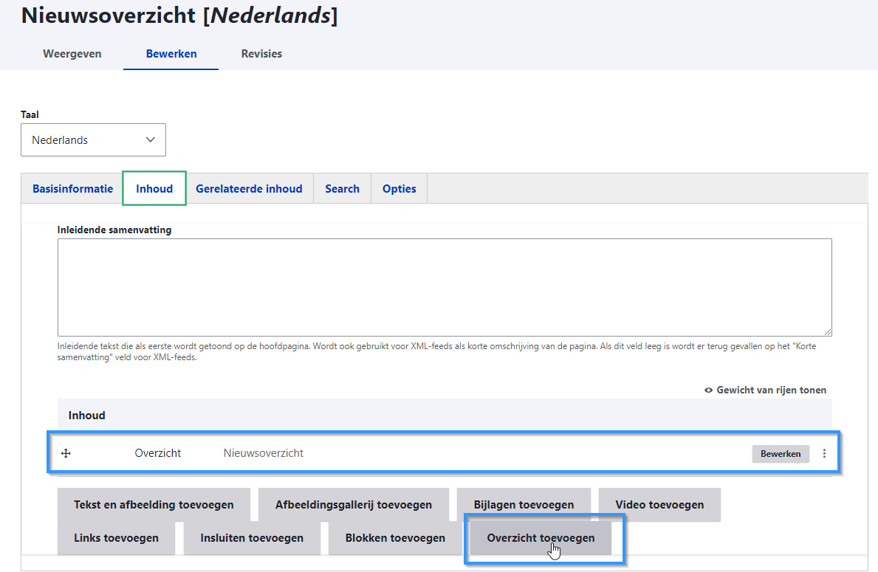Open the Gerelateerde inhoud tab
The height and width of the screenshot is (572, 878).
pyautogui.click(x=249, y=189)
